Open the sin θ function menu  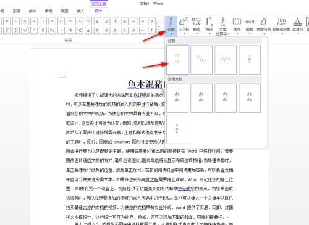(x=249, y=26)
